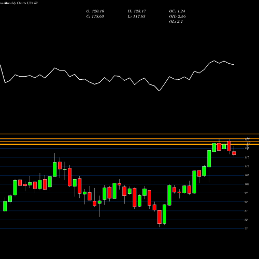This screenshot has height=259, width=259.
Task: Click the lowest dip of the white line
Action: (160, 91)
